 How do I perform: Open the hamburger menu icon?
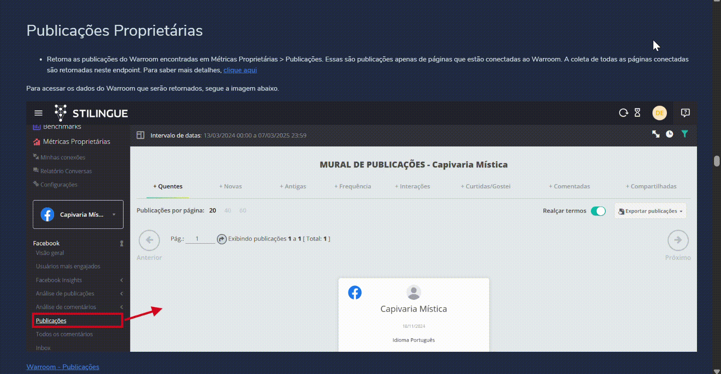38,113
